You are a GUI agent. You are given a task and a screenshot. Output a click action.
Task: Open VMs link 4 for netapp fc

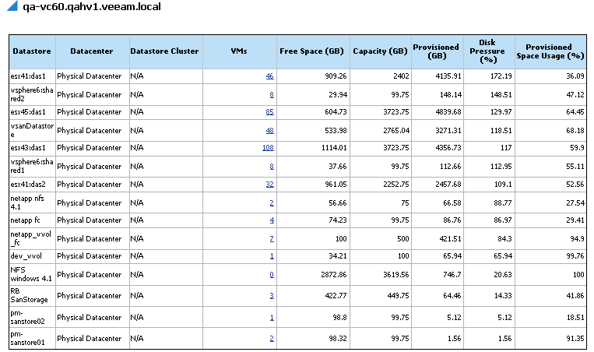tap(272, 220)
